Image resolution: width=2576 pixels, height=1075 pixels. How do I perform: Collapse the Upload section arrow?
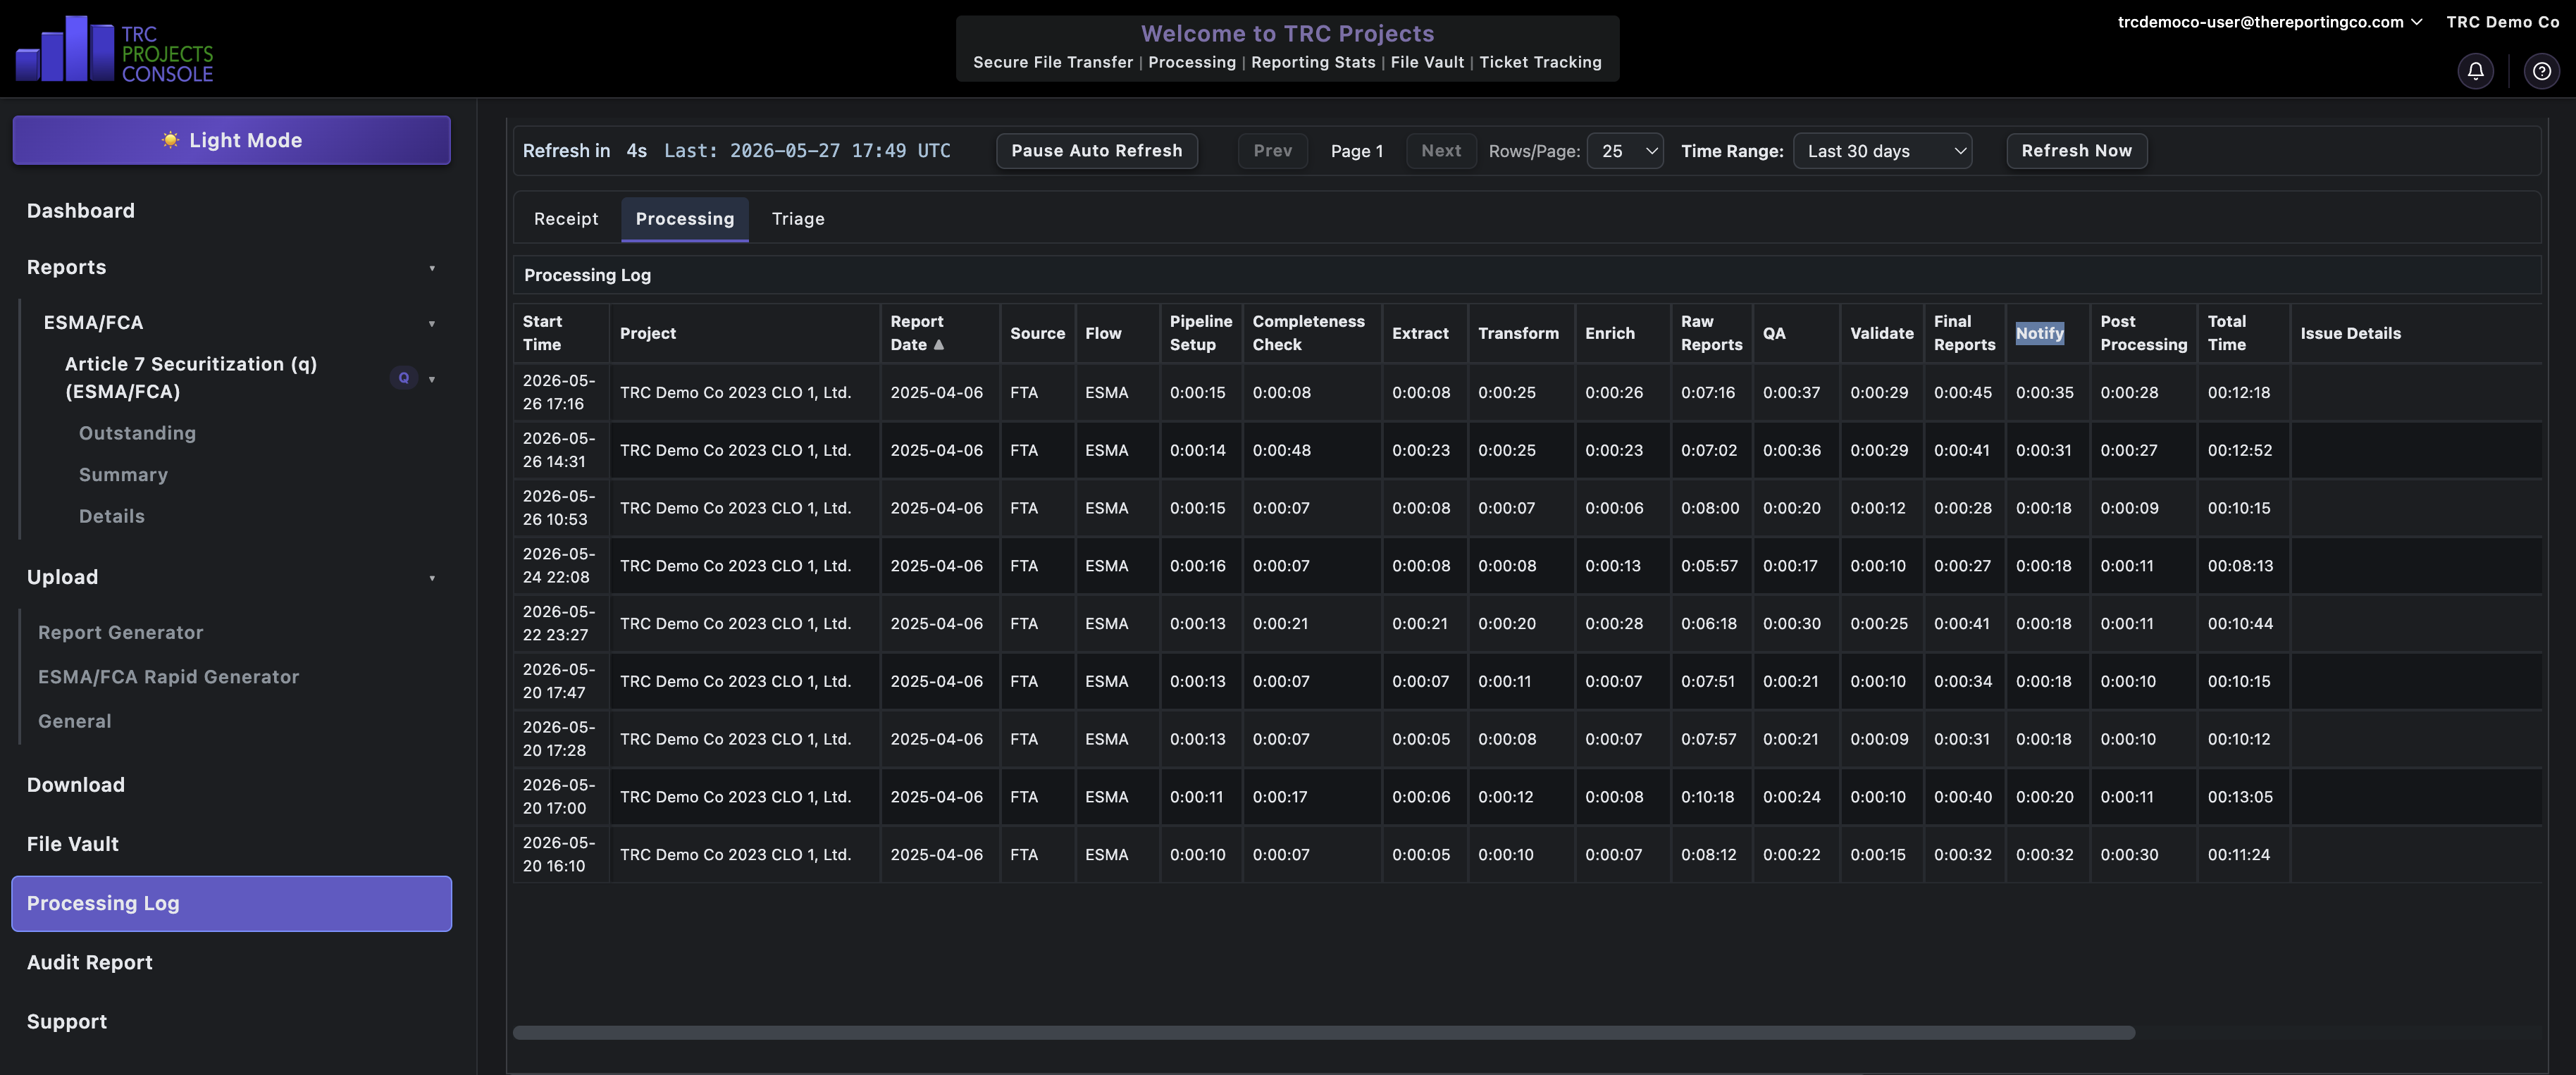[x=432, y=578]
